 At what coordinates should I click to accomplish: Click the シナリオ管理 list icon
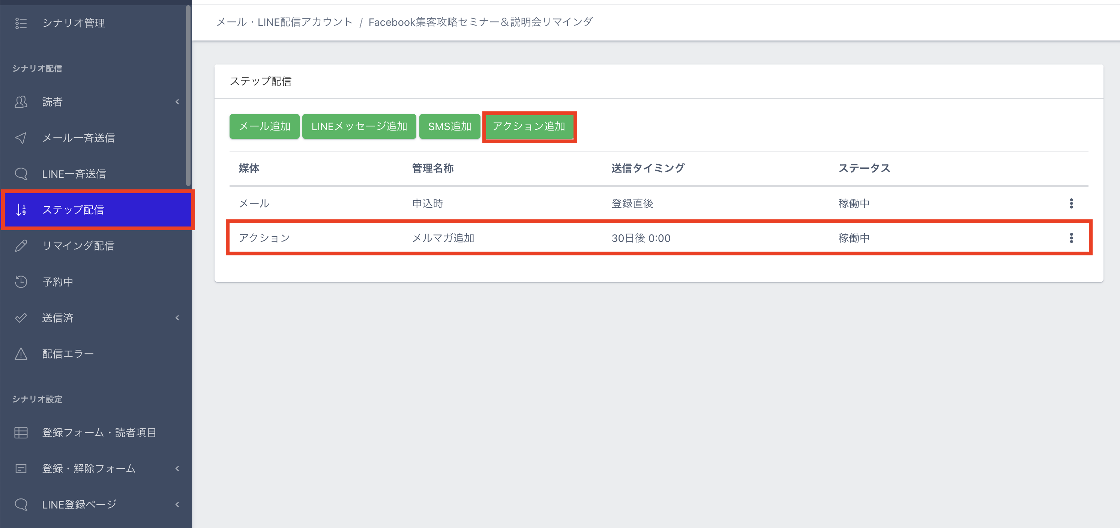click(x=21, y=23)
